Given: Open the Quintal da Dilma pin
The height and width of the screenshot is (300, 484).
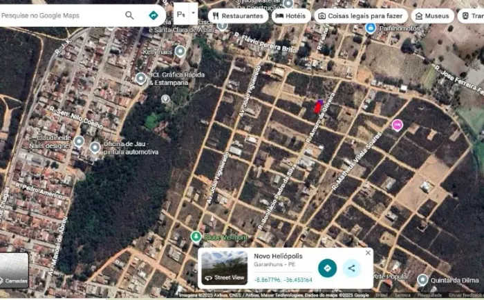Looking at the screenshot, I should coord(422,280).
